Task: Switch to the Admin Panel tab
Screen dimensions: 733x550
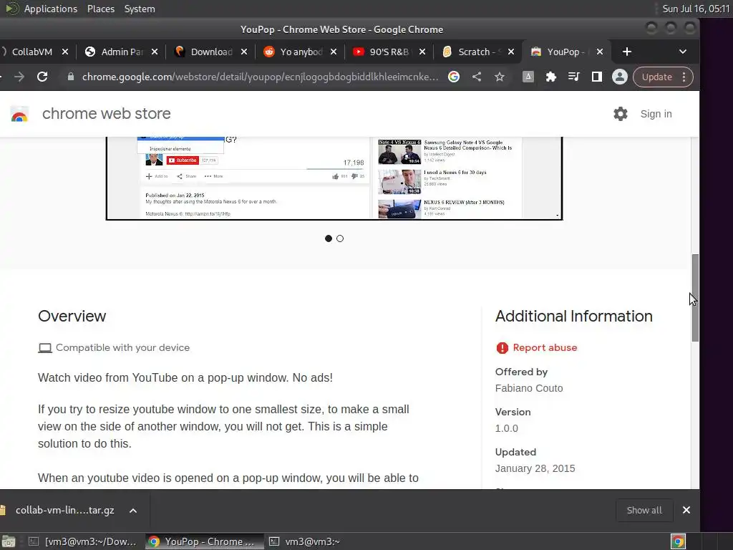Action: [x=122, y=52]
